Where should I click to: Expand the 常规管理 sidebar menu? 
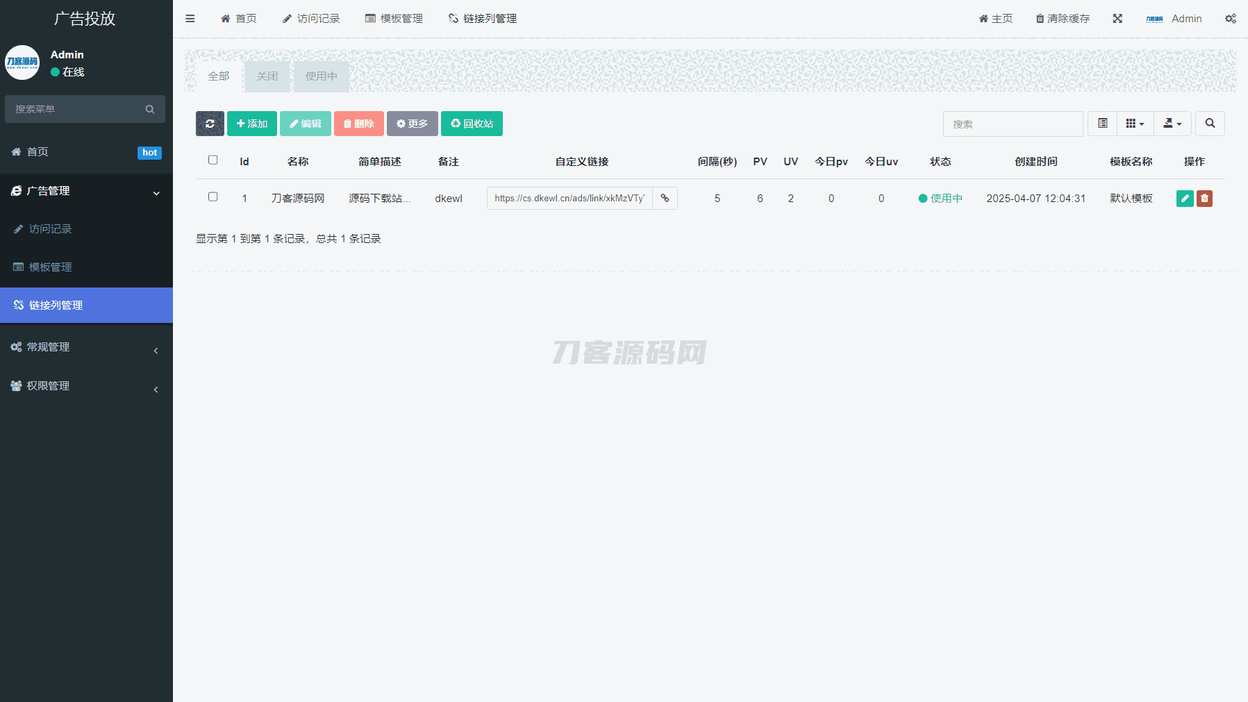coord(86,347)
